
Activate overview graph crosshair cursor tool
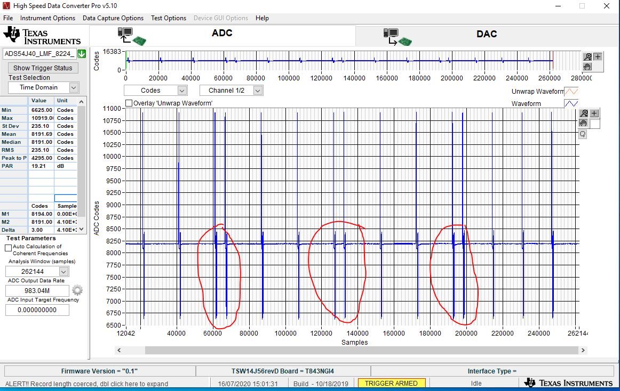coord(598,57)
